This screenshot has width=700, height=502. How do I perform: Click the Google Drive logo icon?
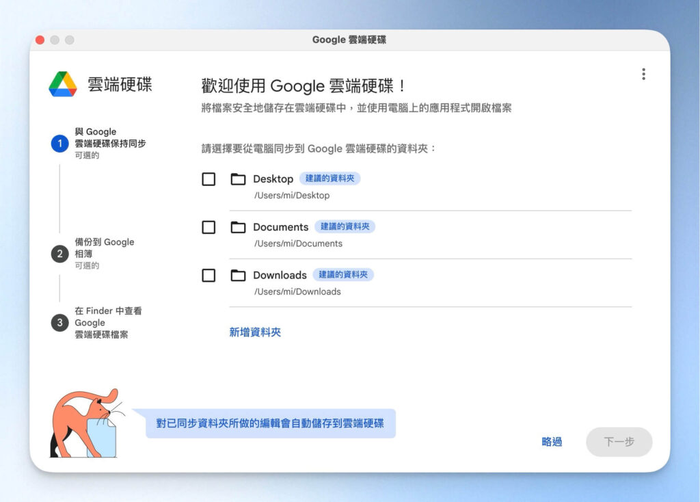click(63, 84)
